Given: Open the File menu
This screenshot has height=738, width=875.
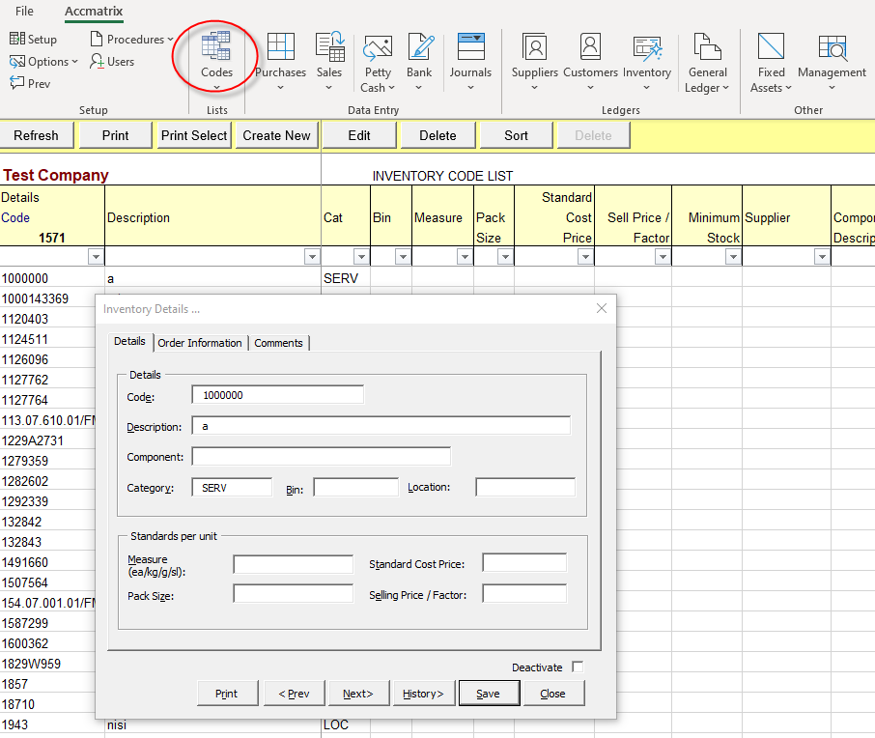Looking at the screenshot, I should tap(24, 12).
